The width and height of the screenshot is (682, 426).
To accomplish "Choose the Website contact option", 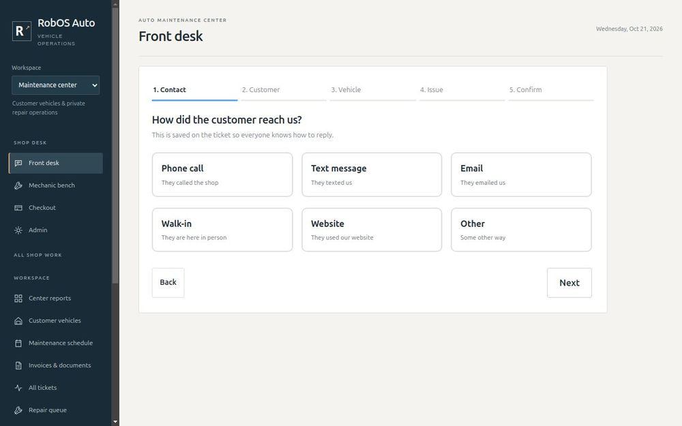I will click(372, 230).
